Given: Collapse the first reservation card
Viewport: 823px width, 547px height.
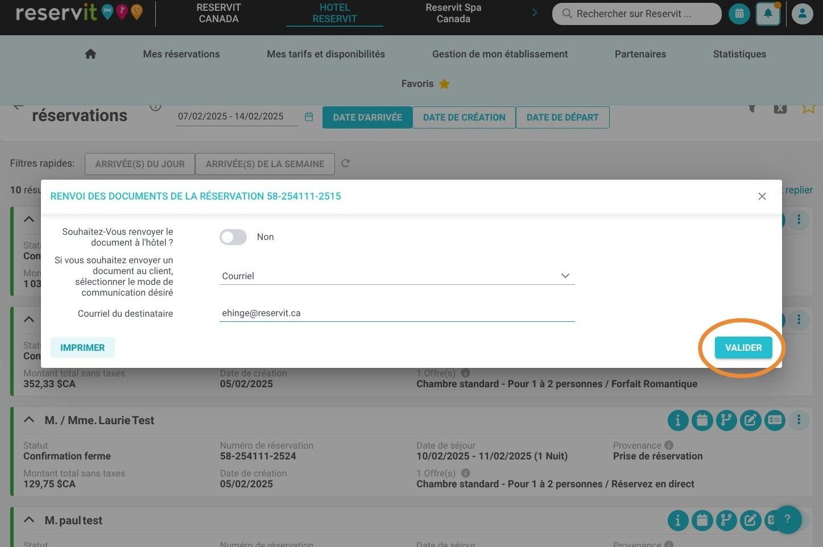Looking at the screenshot, I should click(29, 219).
